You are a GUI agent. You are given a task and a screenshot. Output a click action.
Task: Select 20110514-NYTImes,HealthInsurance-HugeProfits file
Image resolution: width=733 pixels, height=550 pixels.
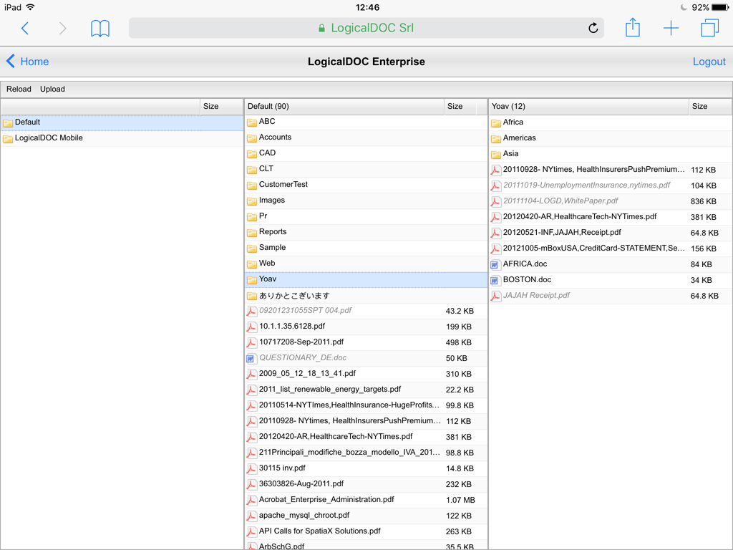click(366, 405)
